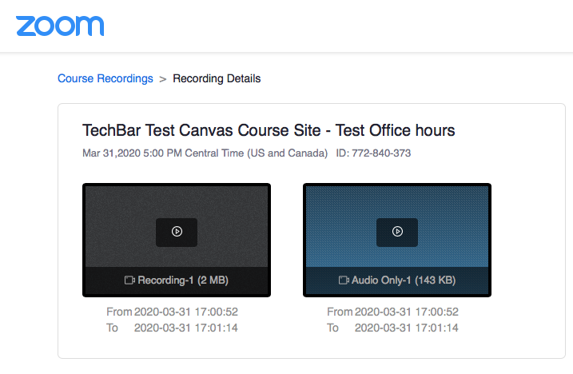Screen dimensions: 573x374
Task: Click the Audio Only-1 (143 KB) label
Action: point(404,280)
